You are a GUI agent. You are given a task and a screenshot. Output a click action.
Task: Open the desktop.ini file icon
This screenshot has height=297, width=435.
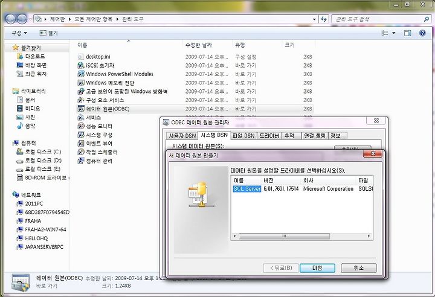pos(81,57)
